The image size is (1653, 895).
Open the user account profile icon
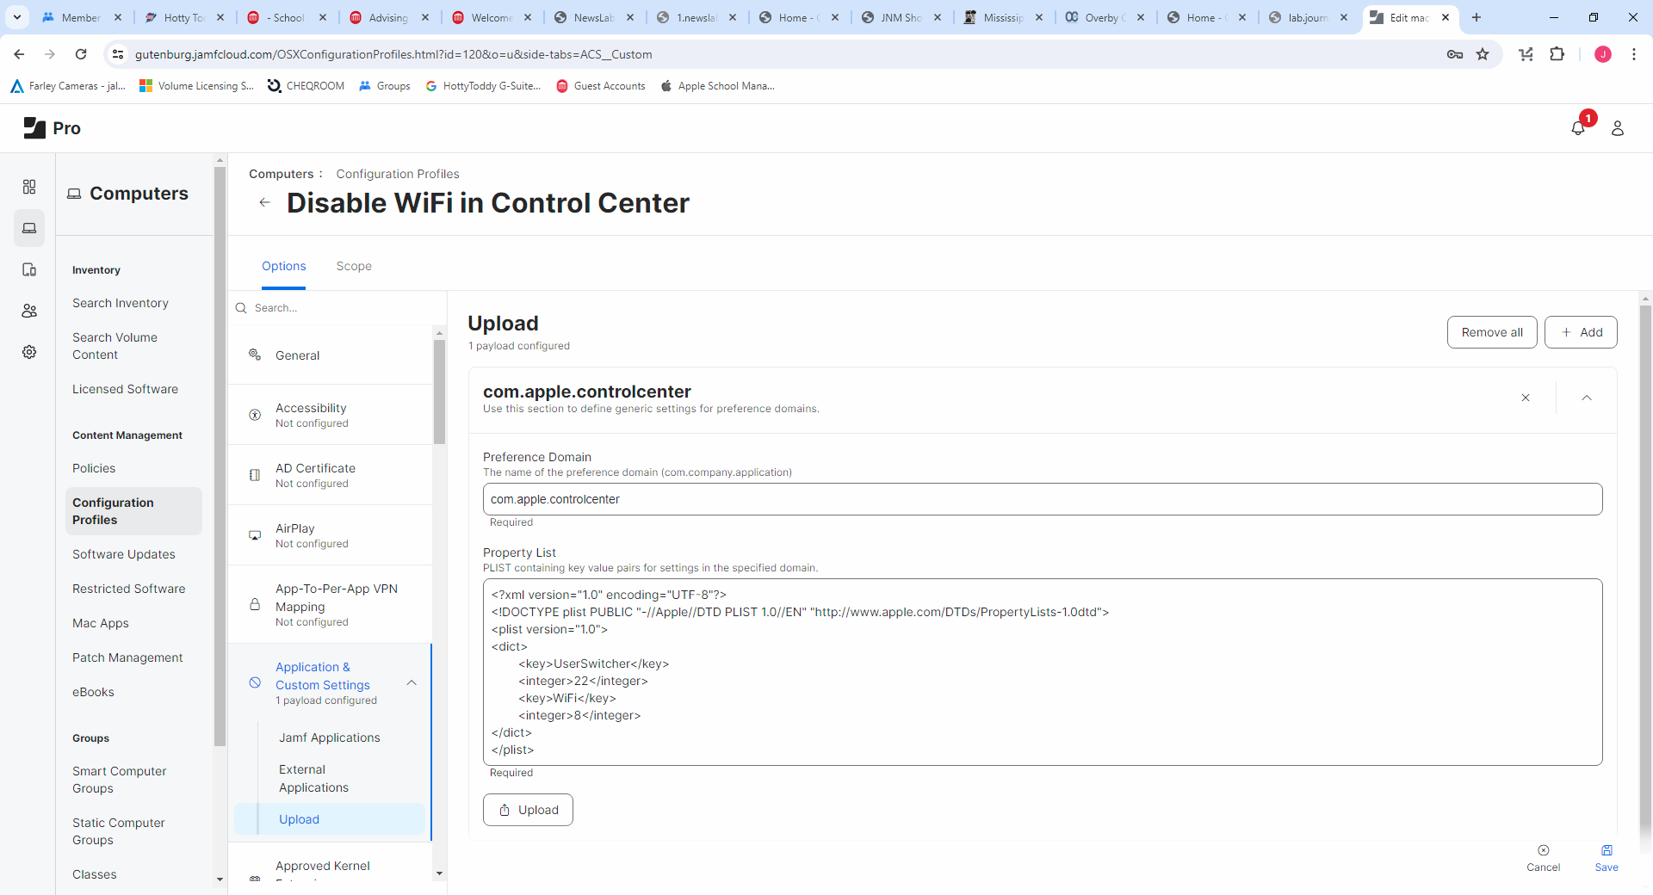coord(1618,128)
